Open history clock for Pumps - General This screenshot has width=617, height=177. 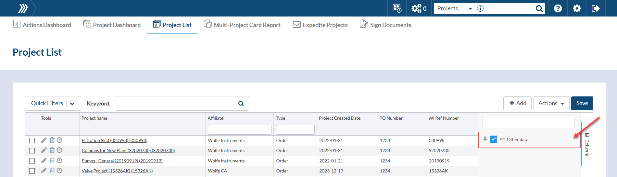[x=59, y=160]
